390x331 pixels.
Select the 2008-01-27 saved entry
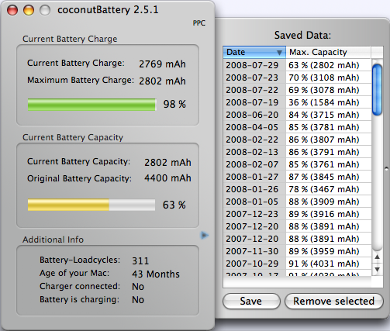(x=297, y=177)
